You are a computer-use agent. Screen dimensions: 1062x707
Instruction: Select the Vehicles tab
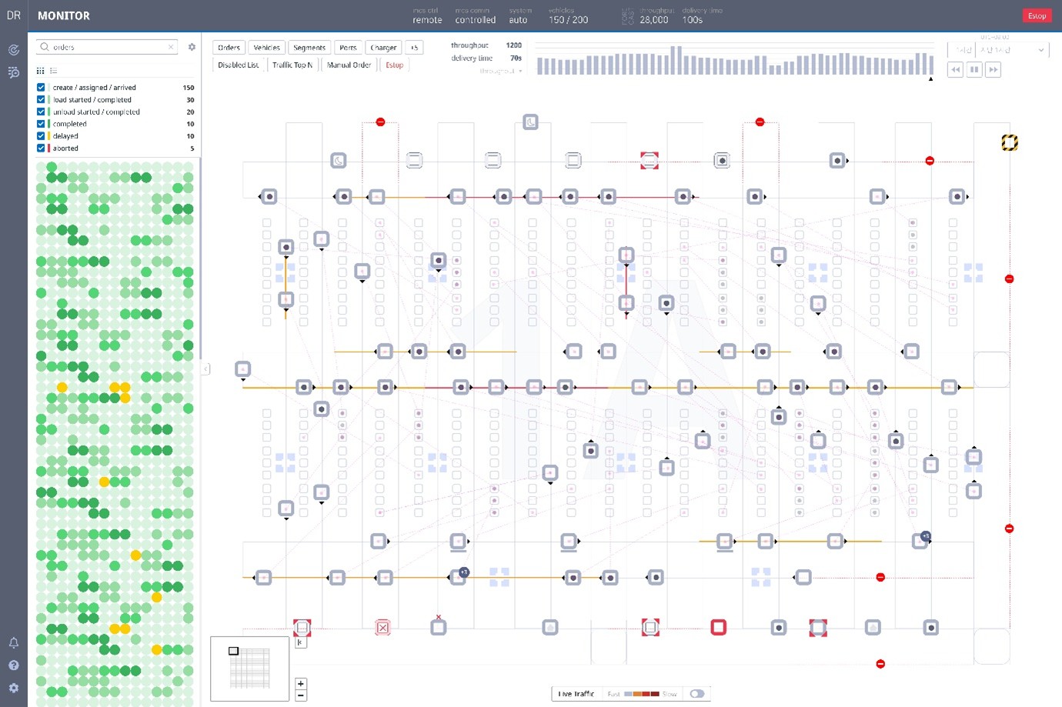pos(266,48)
